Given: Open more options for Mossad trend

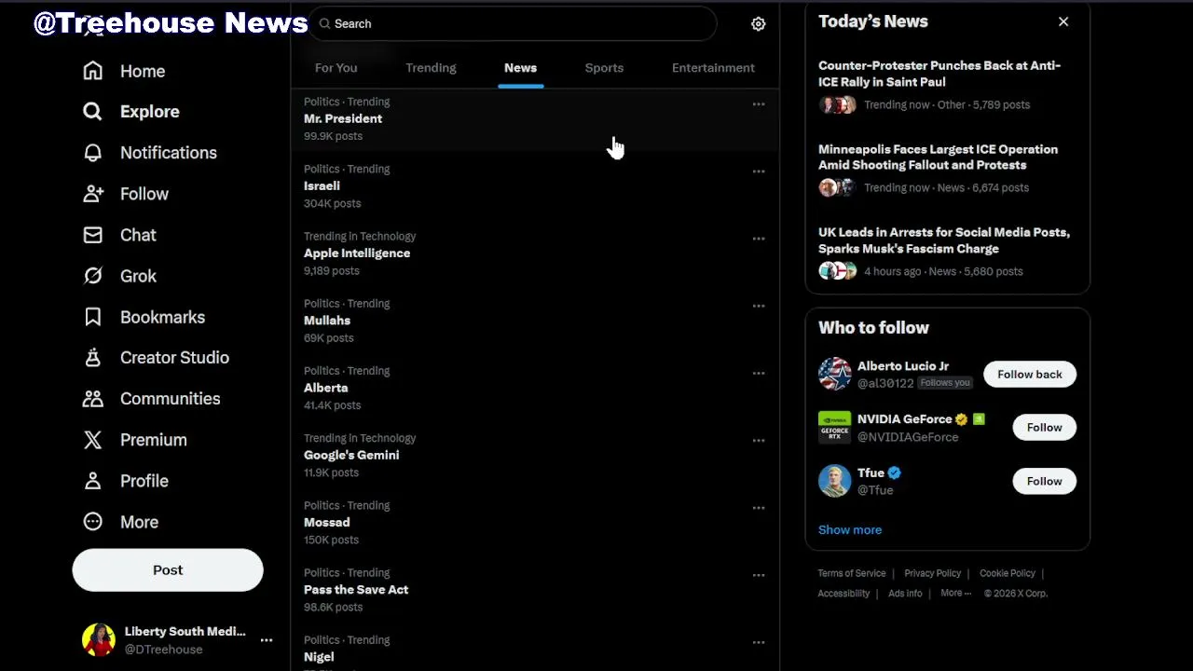Looking at the screenshot, I should click(759, 508).
